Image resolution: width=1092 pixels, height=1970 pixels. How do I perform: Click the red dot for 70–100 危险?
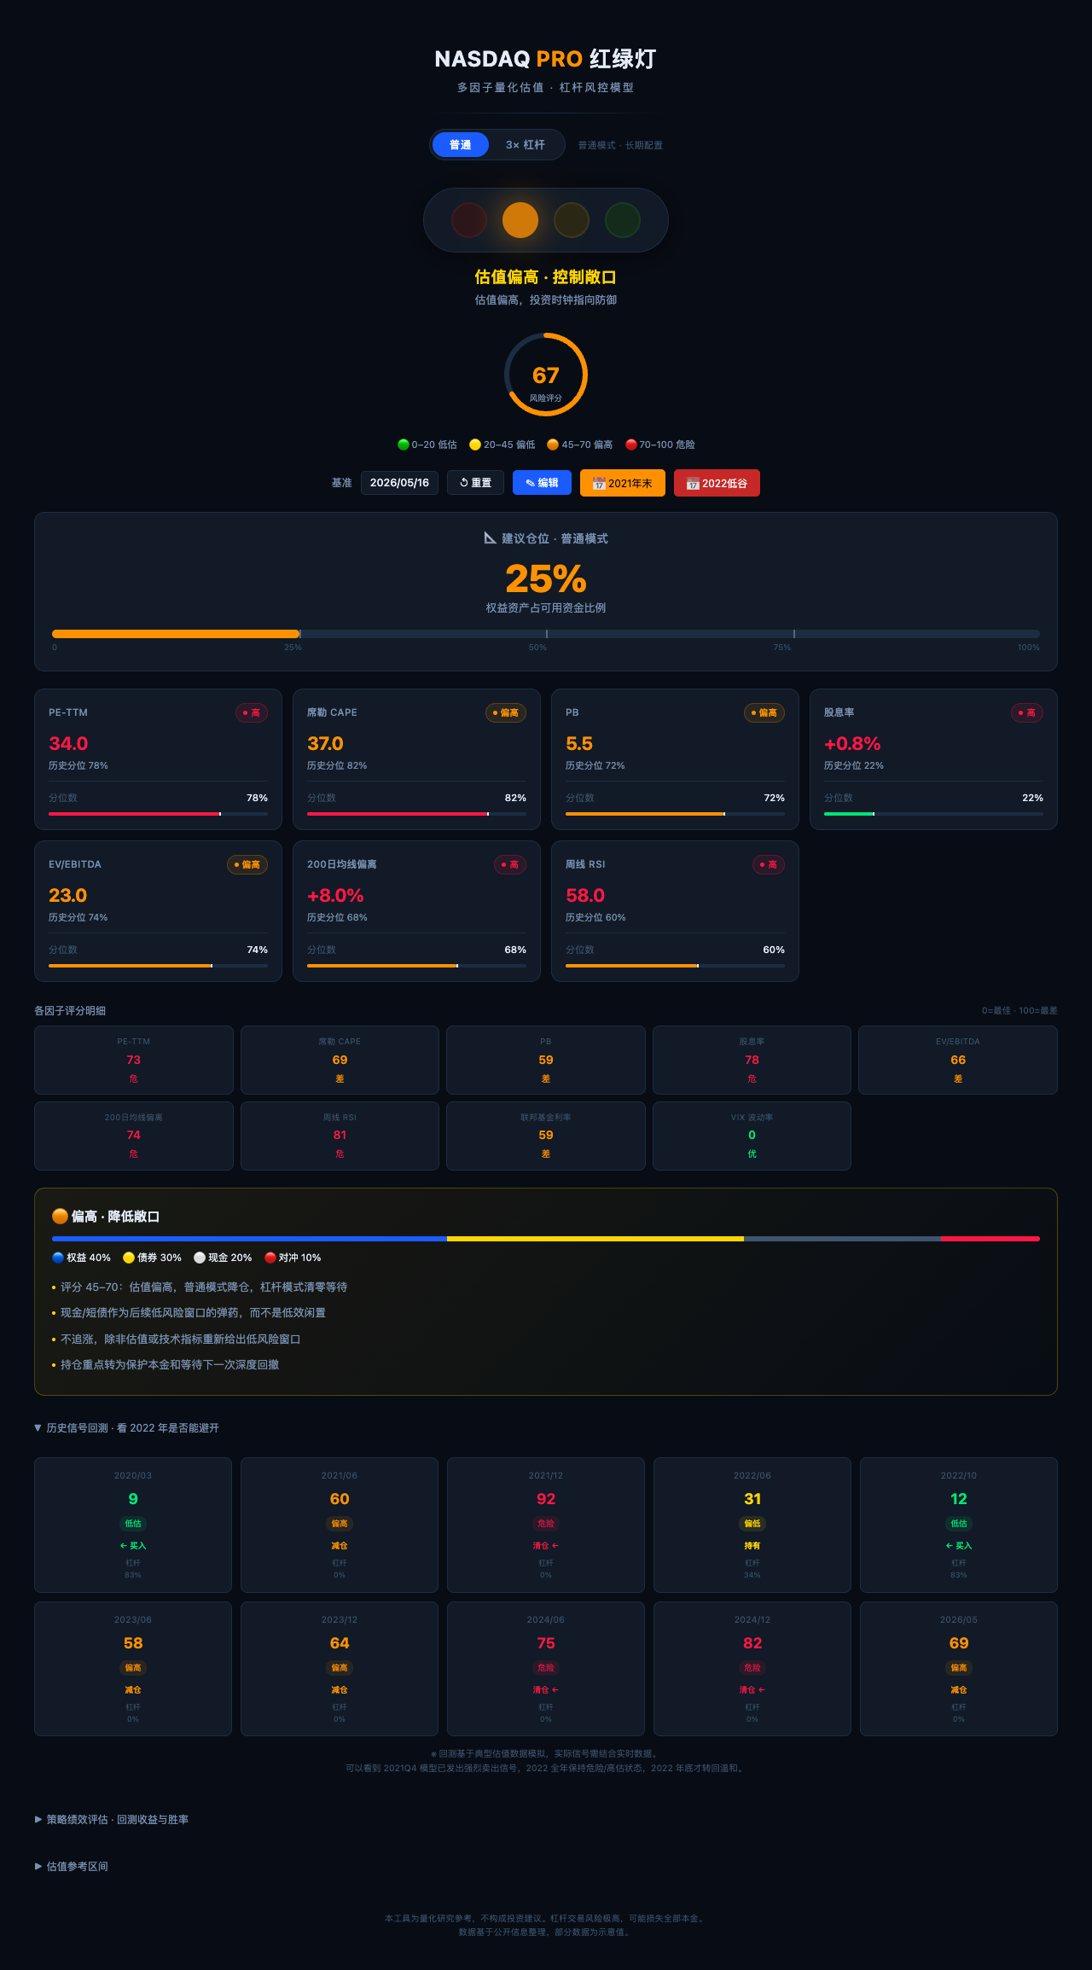[631, 445]
